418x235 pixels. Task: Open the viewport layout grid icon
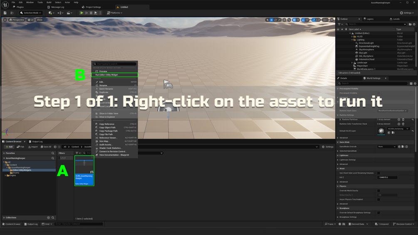click(x=331, y=20)
